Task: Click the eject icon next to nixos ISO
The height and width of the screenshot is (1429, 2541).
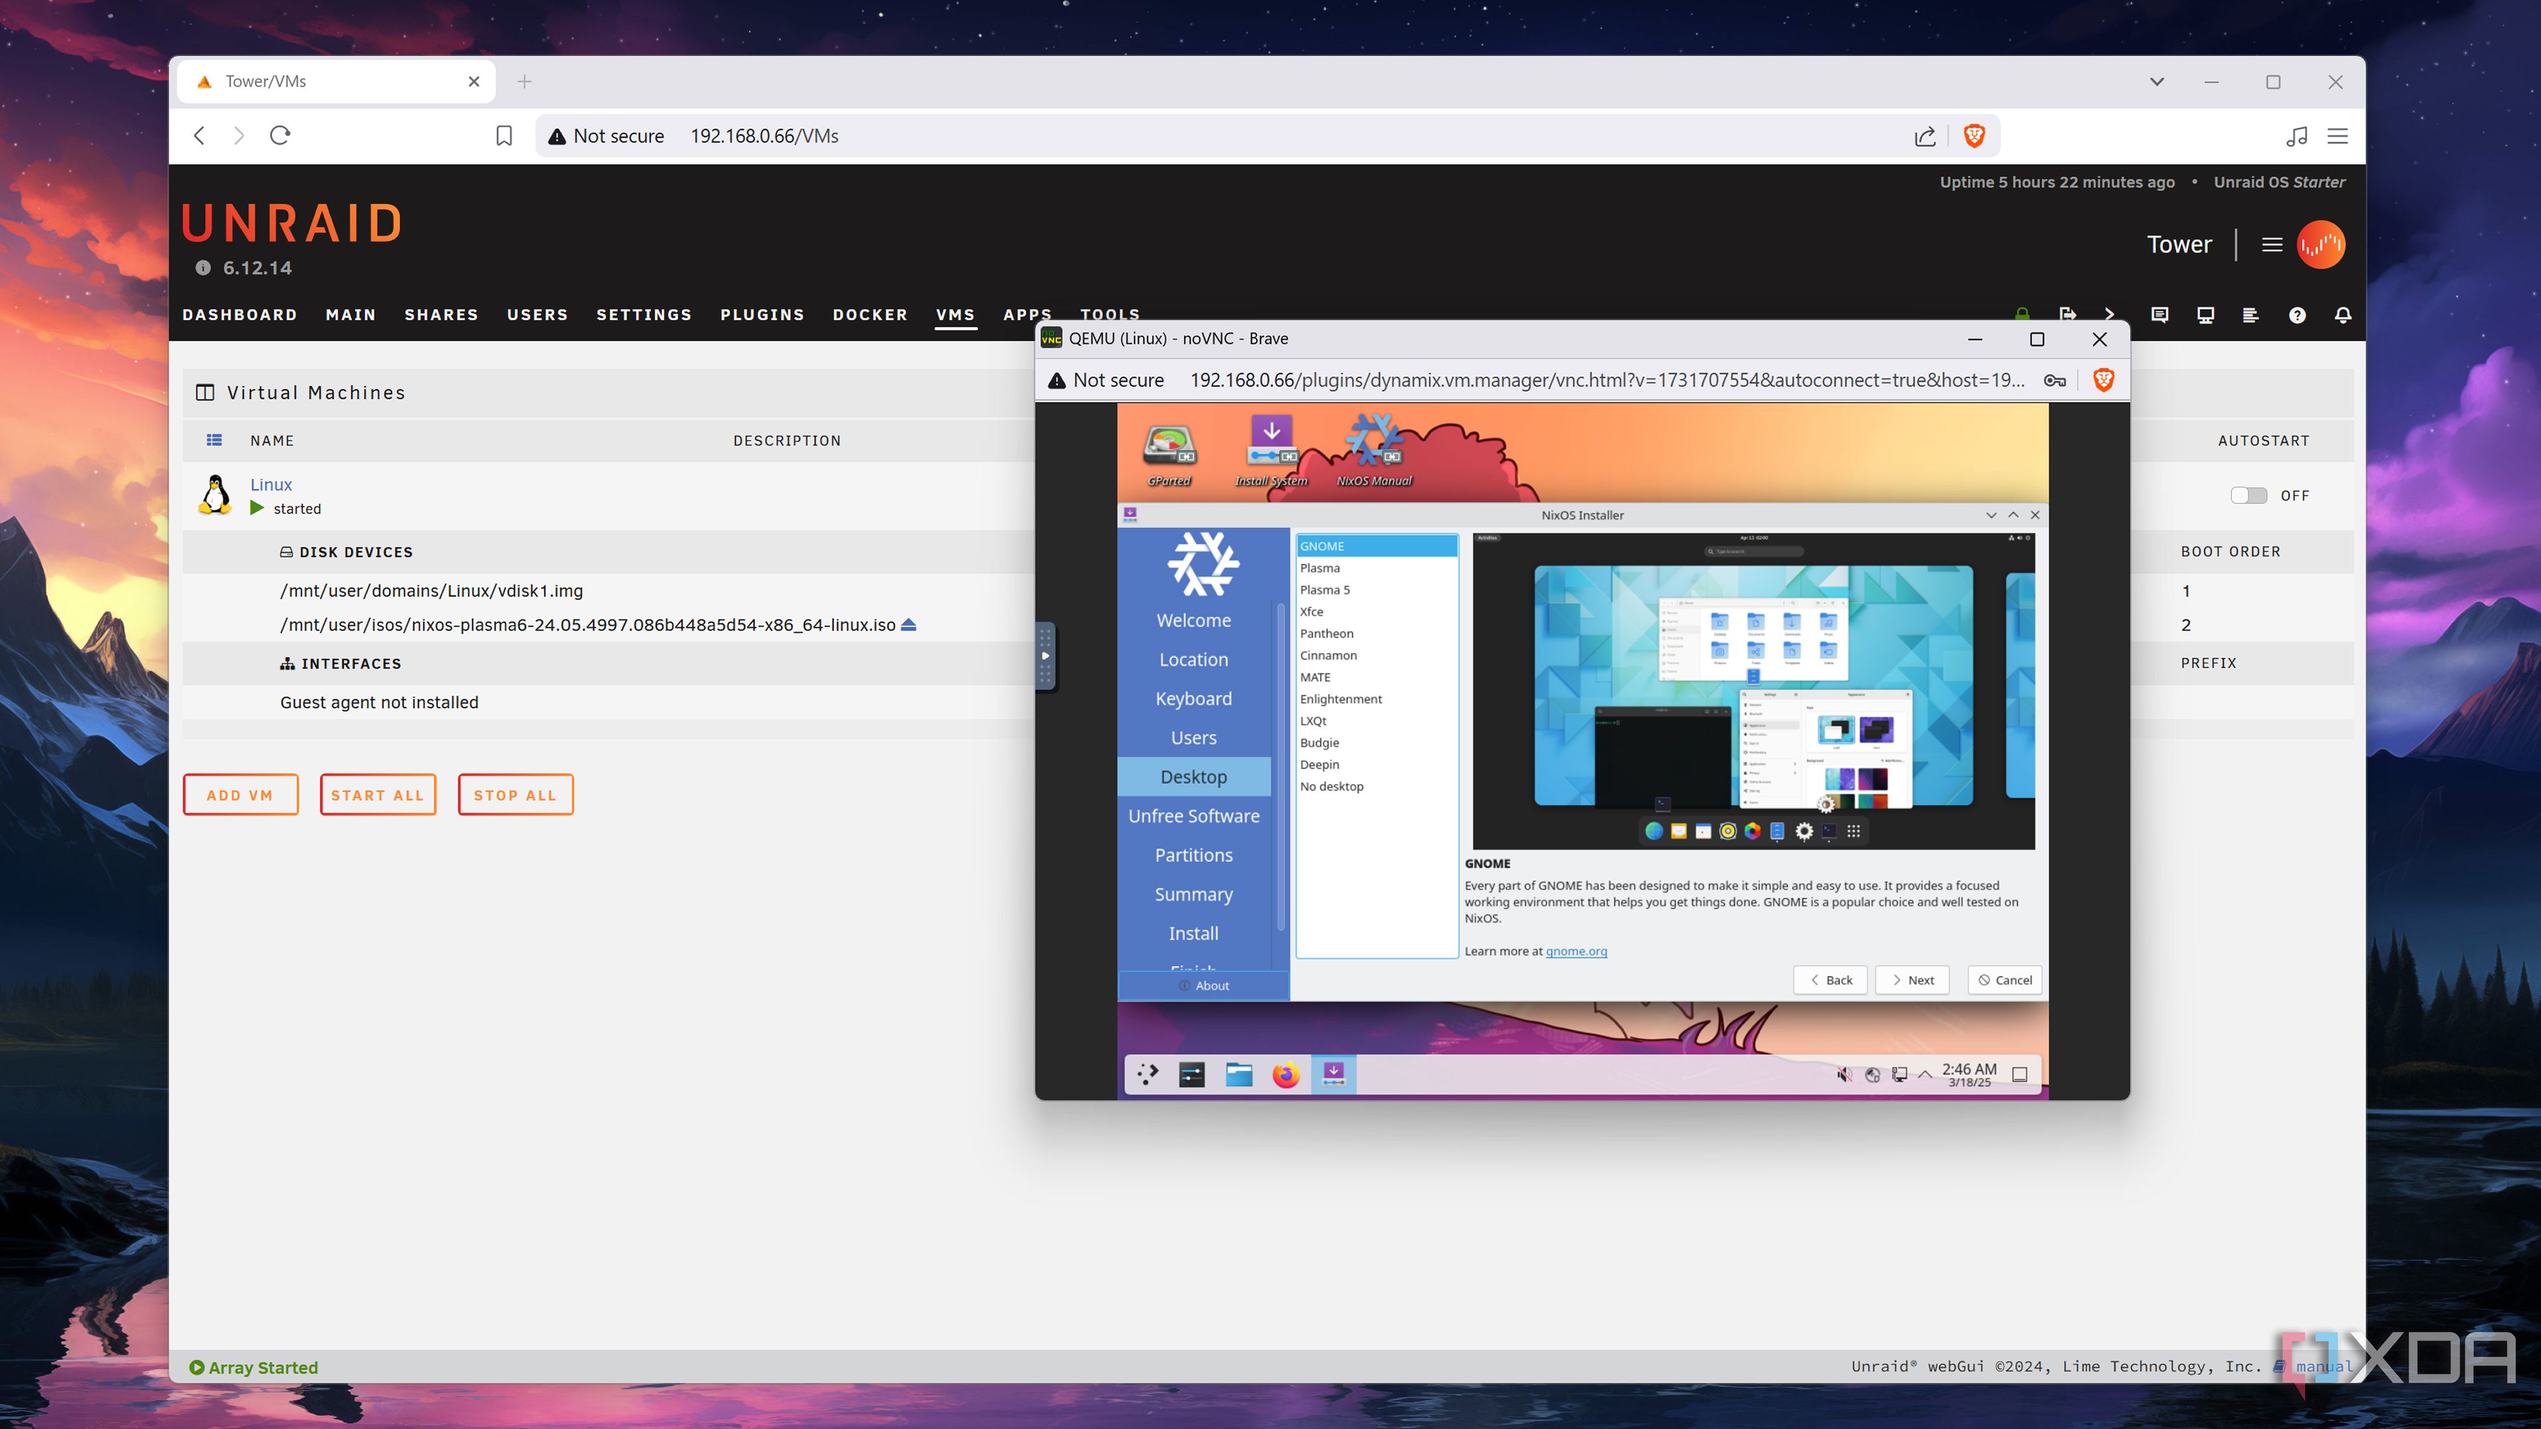Action: point(909,625)
